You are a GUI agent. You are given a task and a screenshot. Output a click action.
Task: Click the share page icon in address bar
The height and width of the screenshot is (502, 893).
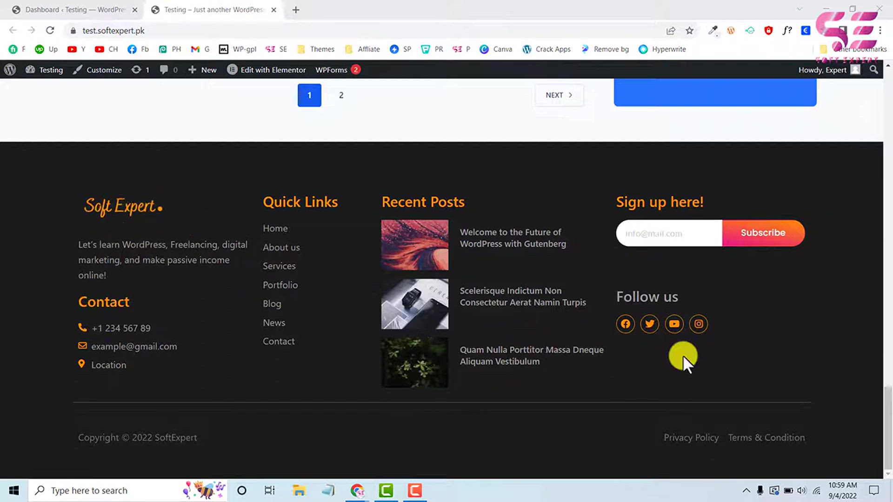click(671, 31)
